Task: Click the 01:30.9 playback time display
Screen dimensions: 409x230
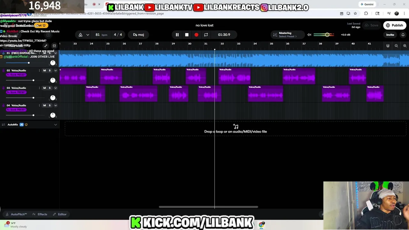Action: (224, 35)
